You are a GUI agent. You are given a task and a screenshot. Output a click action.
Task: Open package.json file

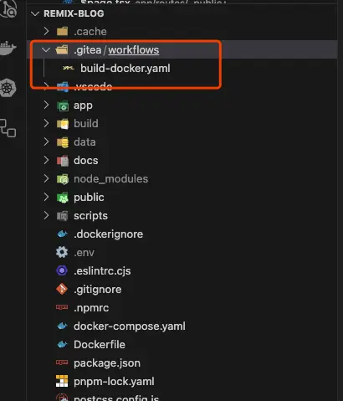point(107,363)
